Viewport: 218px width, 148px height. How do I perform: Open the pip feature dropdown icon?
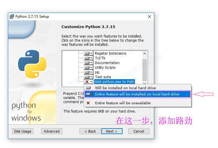coord(88,72)
